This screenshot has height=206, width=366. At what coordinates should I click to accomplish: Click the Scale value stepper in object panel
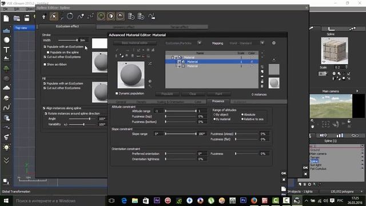pyautogui.click(x=347, y=68)
